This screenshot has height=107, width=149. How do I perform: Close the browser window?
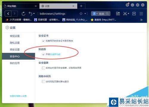coord(143,5)
